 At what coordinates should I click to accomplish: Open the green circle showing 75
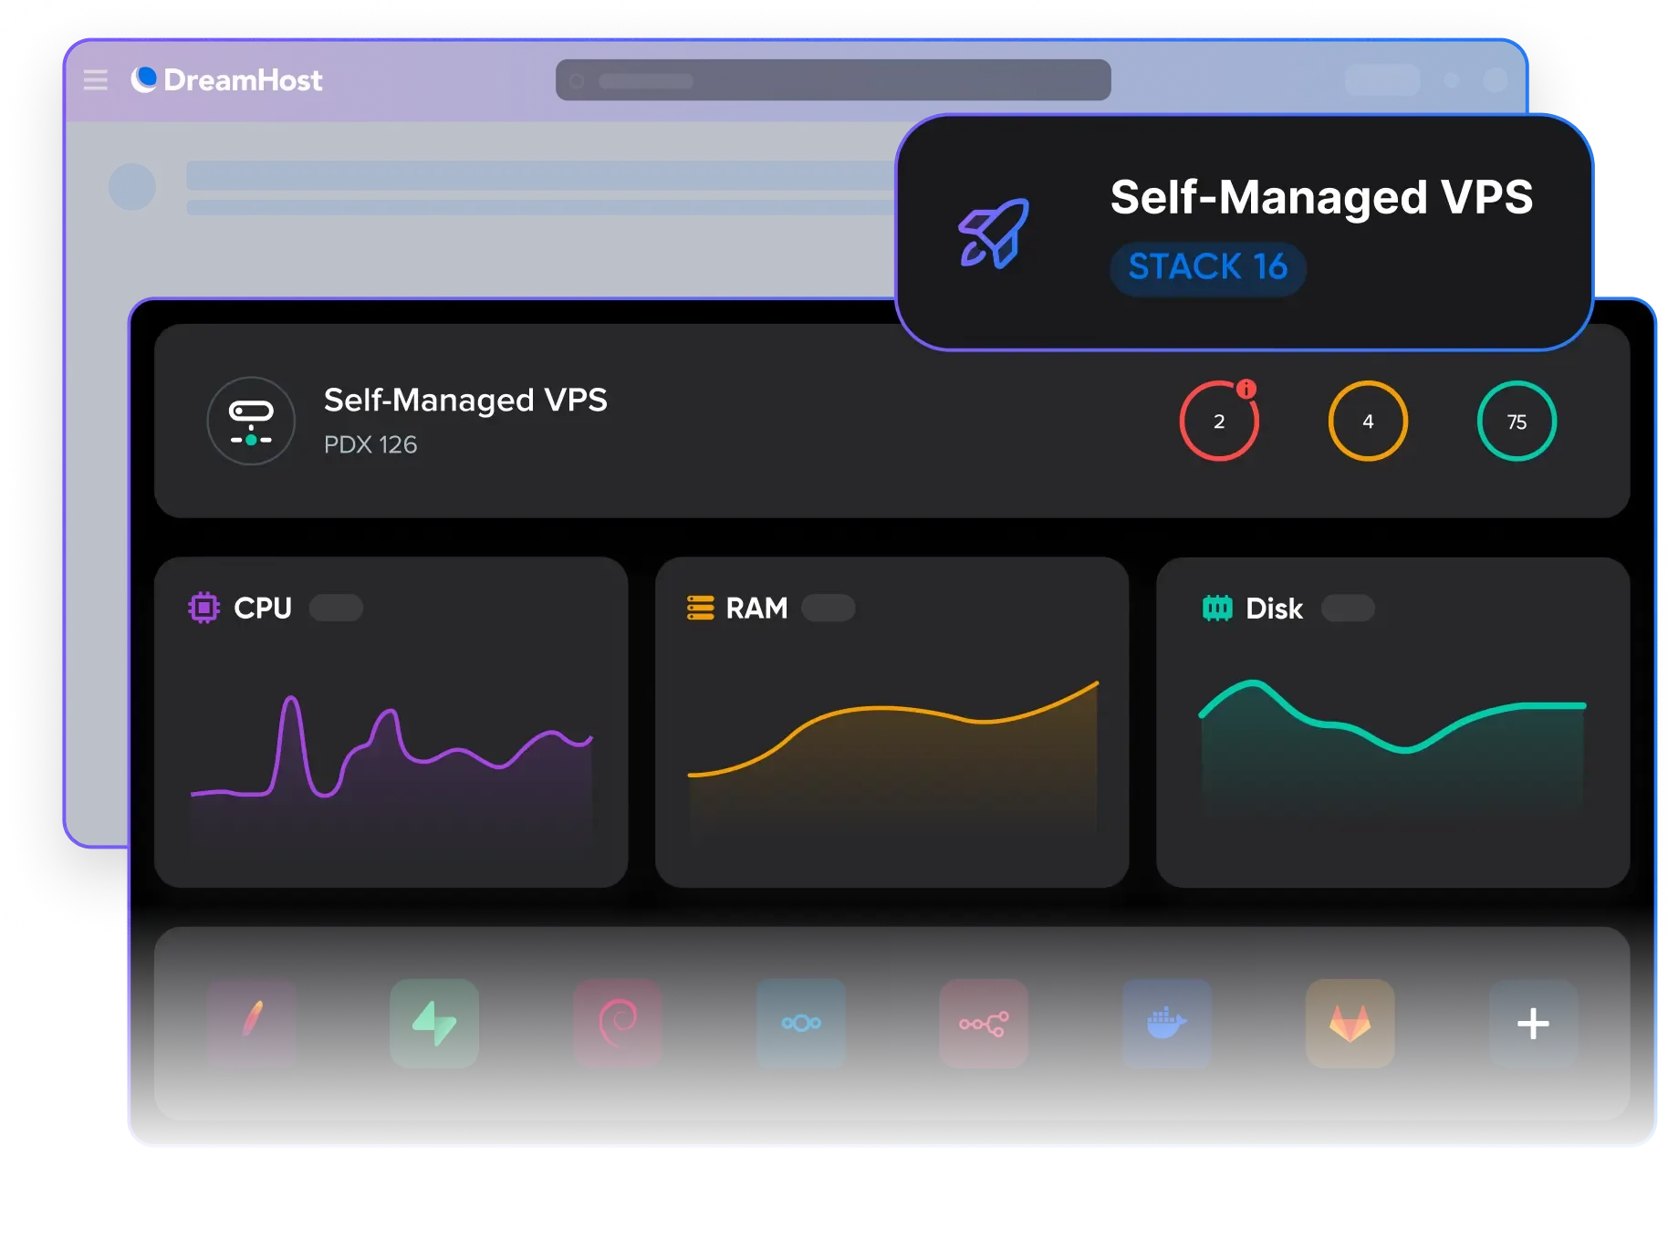click(1517, 422)
